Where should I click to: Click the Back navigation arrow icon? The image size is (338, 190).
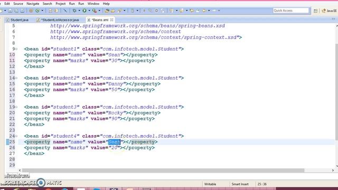point(204,11)
